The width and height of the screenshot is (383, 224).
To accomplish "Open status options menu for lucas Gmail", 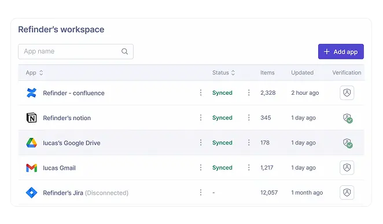I will coord(249,167).
